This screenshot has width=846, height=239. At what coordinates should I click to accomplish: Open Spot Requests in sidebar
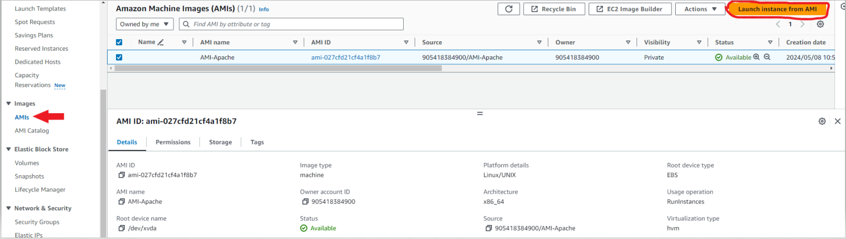[x=35, y=22]
